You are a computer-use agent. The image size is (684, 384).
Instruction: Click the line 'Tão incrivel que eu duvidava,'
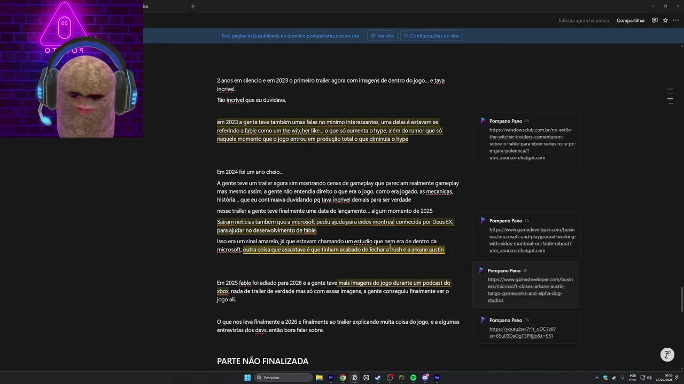(251, 100)
